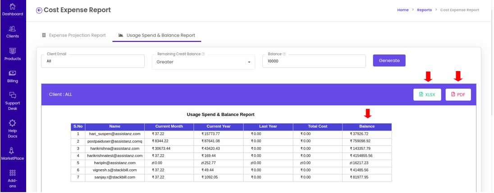Click the S.No column header
The image size is (494, 193).
[x=78, y=126]
